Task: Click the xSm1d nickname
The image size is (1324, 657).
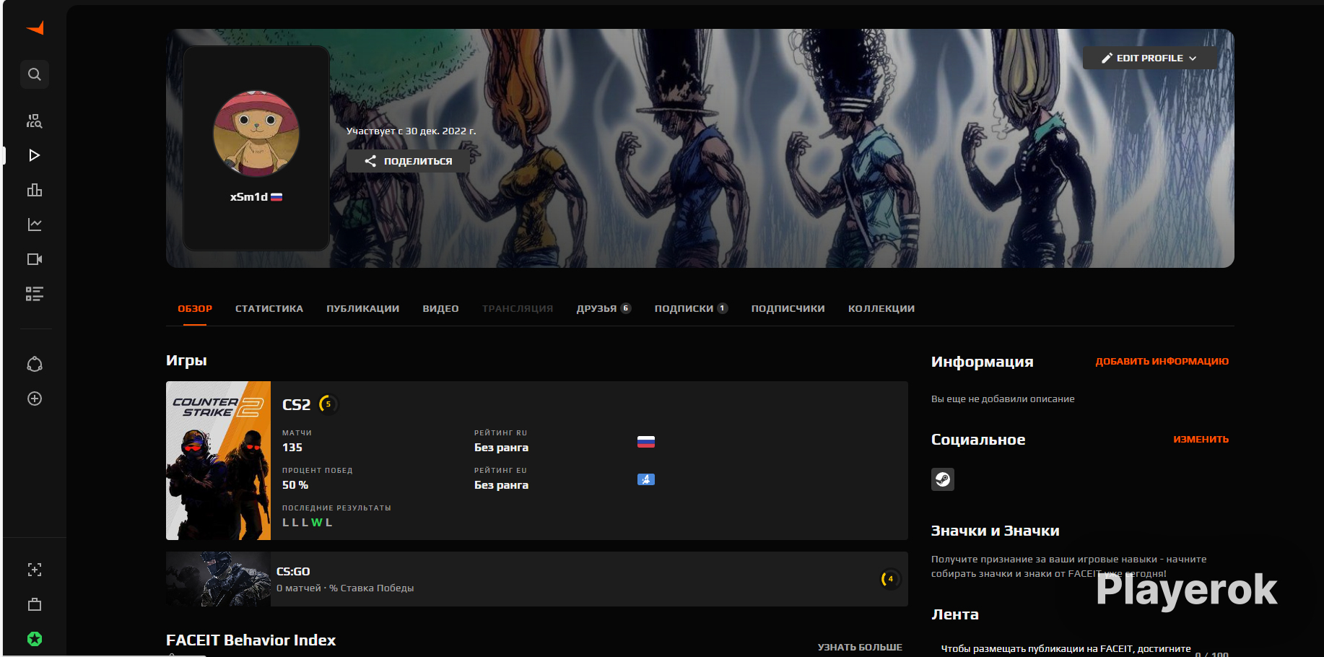Action: coord(249,197)
